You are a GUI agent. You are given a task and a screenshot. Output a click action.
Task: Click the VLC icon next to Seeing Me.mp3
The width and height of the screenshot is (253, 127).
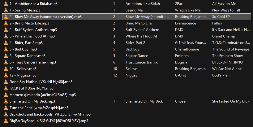coord(6,10)
